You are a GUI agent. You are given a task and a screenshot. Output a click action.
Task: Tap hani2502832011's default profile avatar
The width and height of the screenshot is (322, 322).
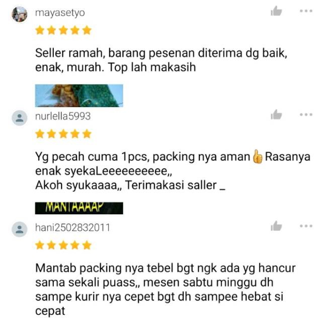20,229
